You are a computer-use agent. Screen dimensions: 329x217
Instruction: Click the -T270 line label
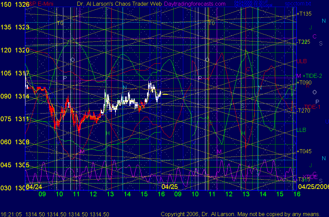304,111
